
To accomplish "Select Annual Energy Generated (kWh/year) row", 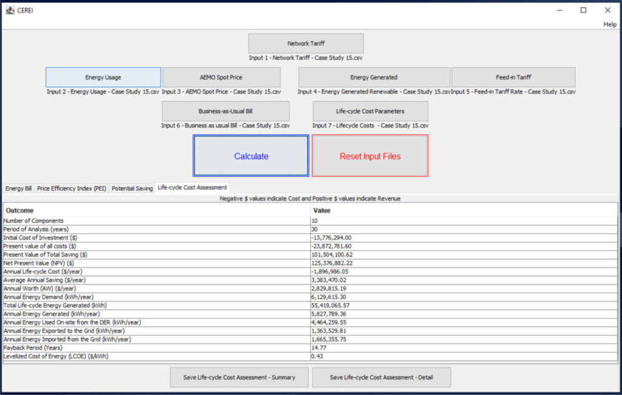I will point(310,314).
